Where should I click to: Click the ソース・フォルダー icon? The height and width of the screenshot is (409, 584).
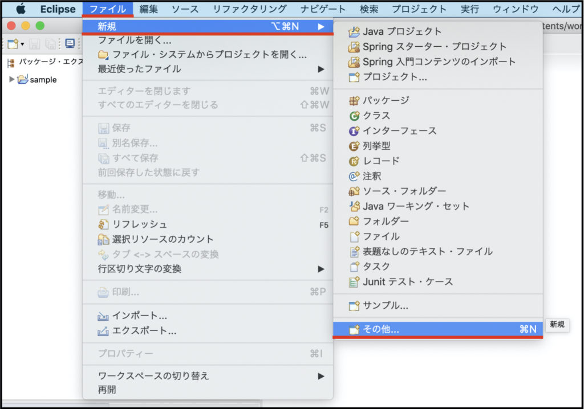(x=354, y=191)
